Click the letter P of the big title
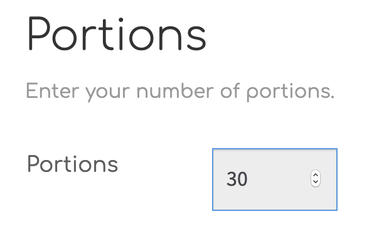384x236 pixels. click(x=39, y=33)
